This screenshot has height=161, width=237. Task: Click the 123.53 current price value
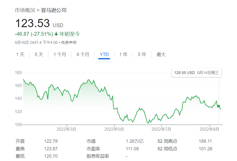33,23
